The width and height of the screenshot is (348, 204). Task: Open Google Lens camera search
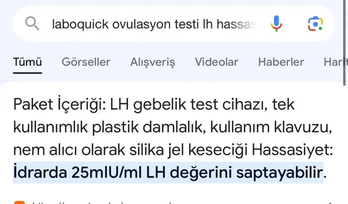pyautogui.click(x=315, y=24)
